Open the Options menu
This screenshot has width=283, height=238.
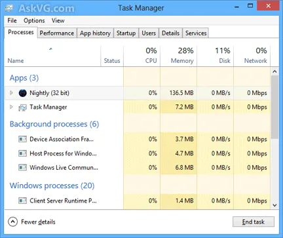click(34, 20)
